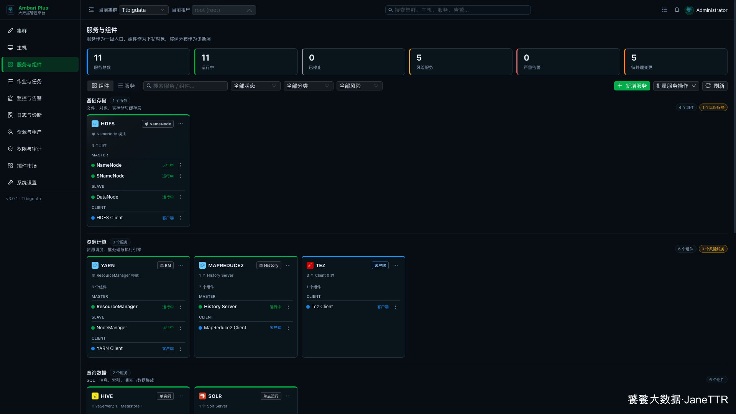
Task: Switch to the 组件 view toggle
Action: 100,86
